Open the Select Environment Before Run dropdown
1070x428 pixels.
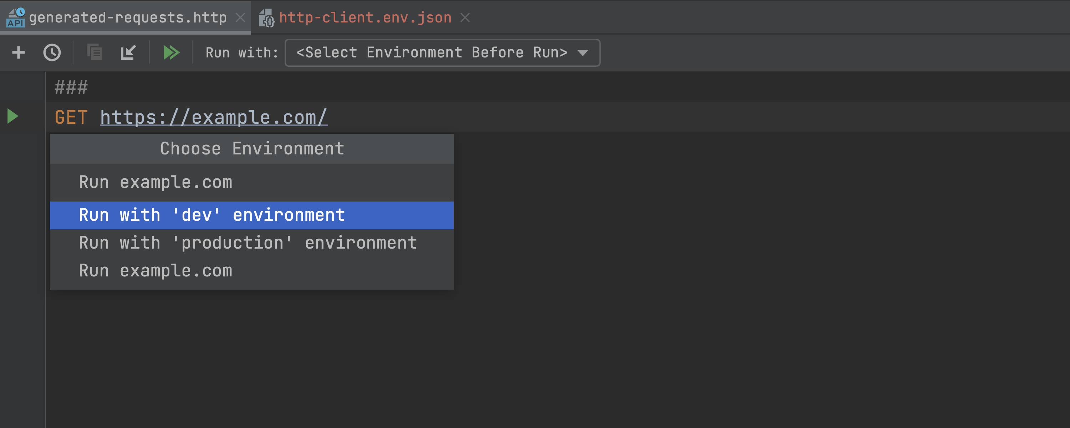click(x=432, y=53)
